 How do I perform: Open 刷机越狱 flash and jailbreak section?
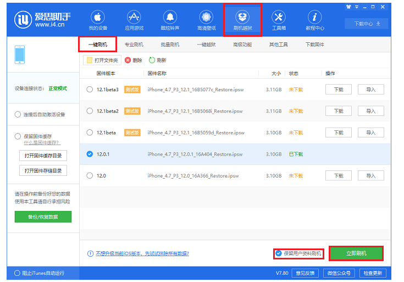click(242, 20)
